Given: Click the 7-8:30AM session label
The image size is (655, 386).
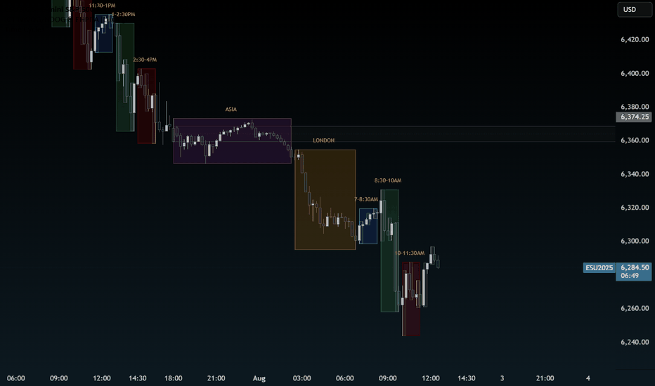Looking at the screenshot, I should (366, 199).
